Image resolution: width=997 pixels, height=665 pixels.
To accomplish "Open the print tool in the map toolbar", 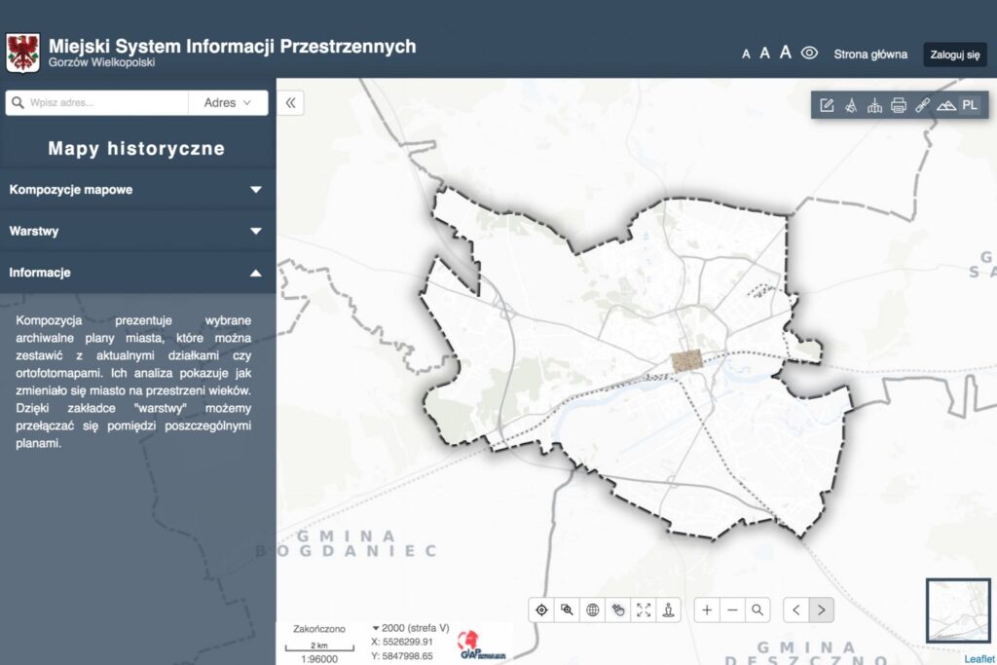I will click(x=900, y=105).
